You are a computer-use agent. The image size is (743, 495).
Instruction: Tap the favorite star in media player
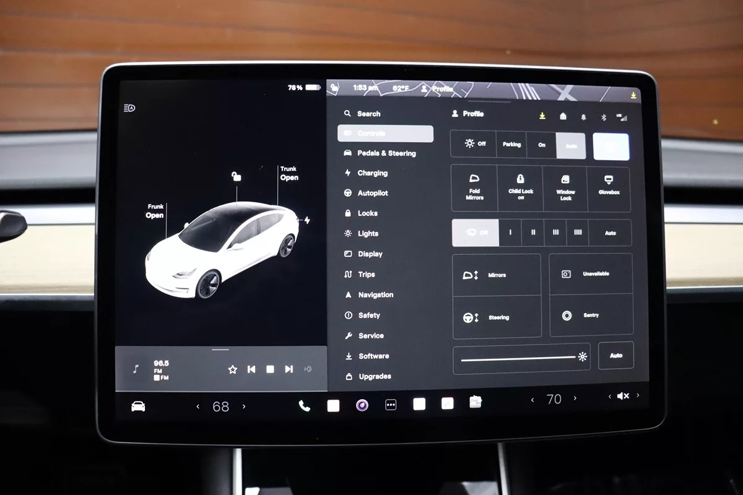point(233,369)
